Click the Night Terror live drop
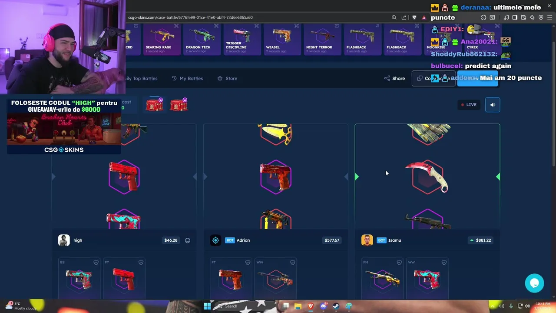 322,39
